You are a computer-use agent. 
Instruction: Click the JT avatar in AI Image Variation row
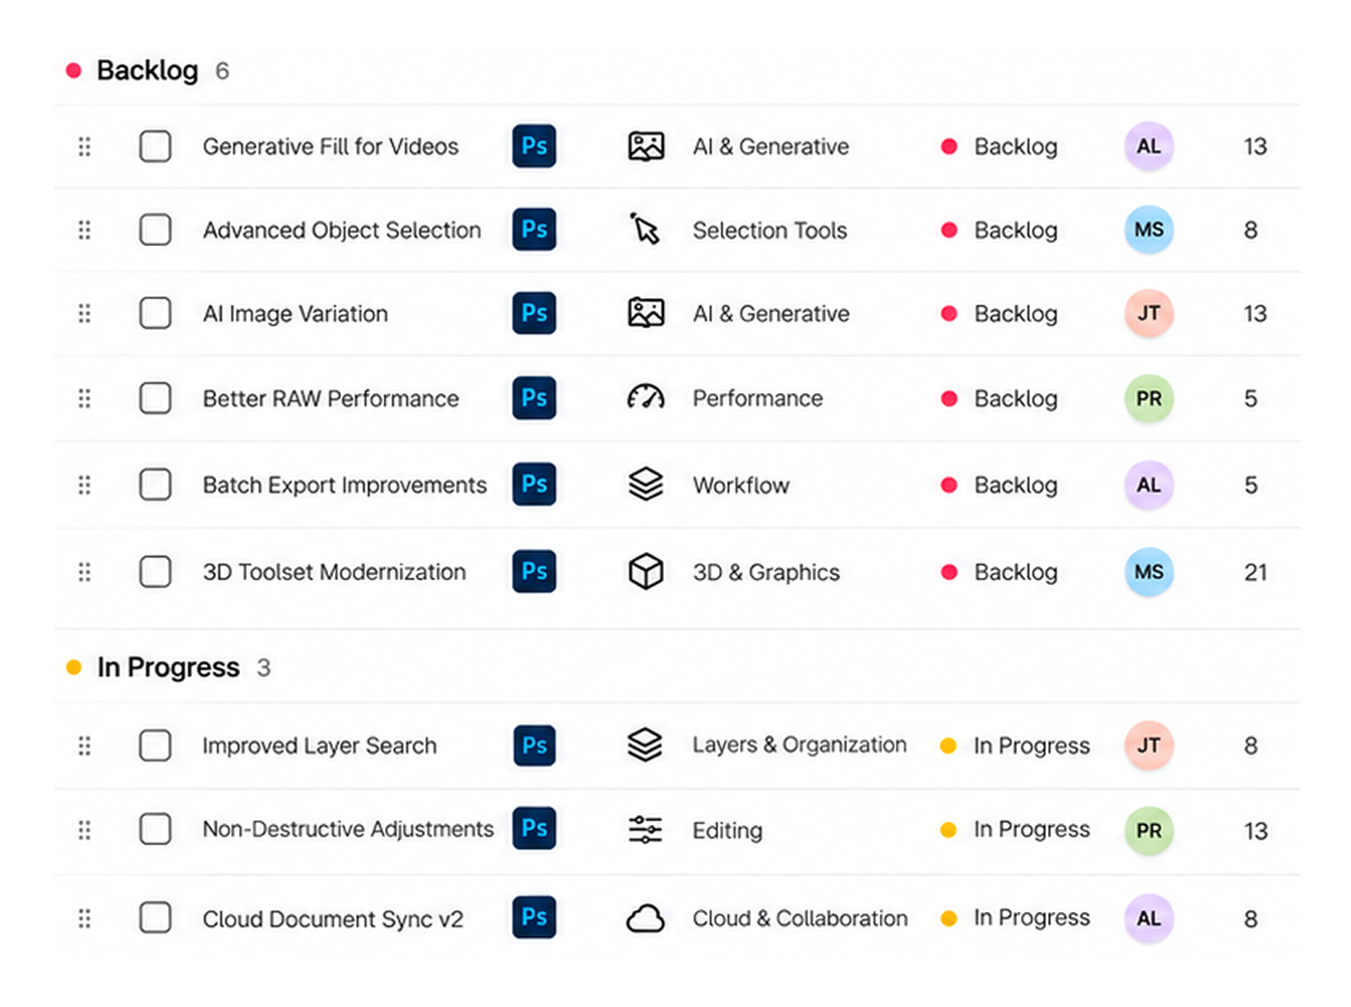[x=1149, y=313]
